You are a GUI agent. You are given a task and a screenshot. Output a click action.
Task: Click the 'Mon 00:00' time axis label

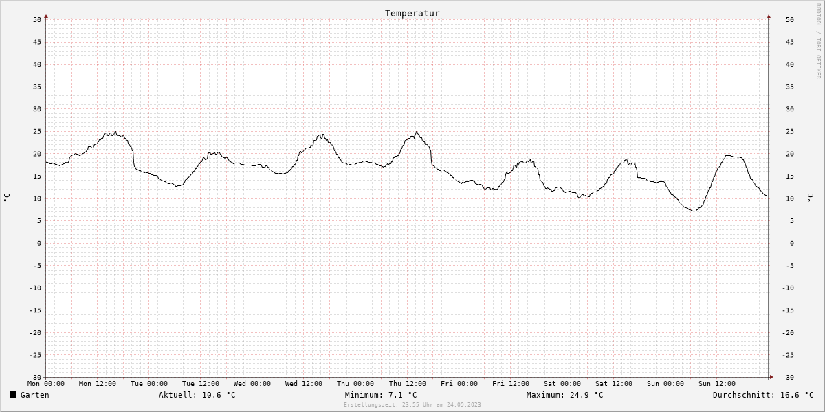coord(46,384)
